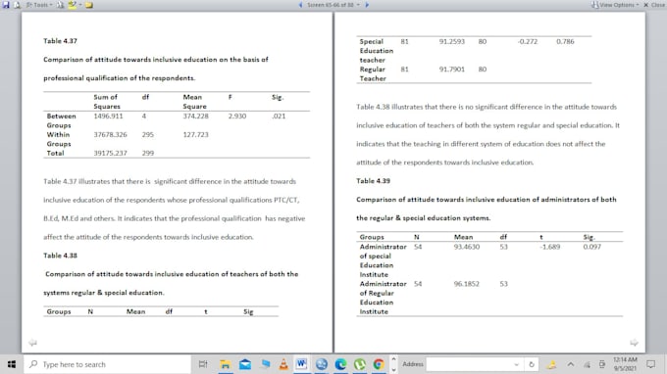Viewport: 667px width, 374px height.
Task: Click the Total value 39175.237
Action: (x=110, y=153)
